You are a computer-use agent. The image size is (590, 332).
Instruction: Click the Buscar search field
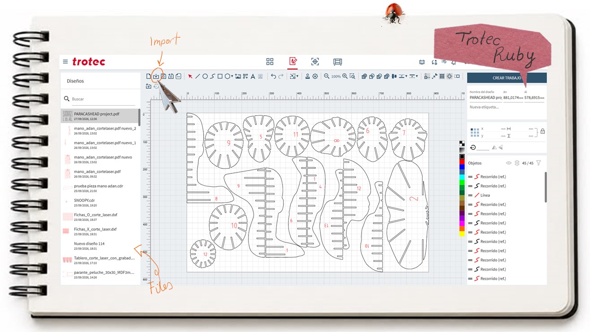[103, 99]
